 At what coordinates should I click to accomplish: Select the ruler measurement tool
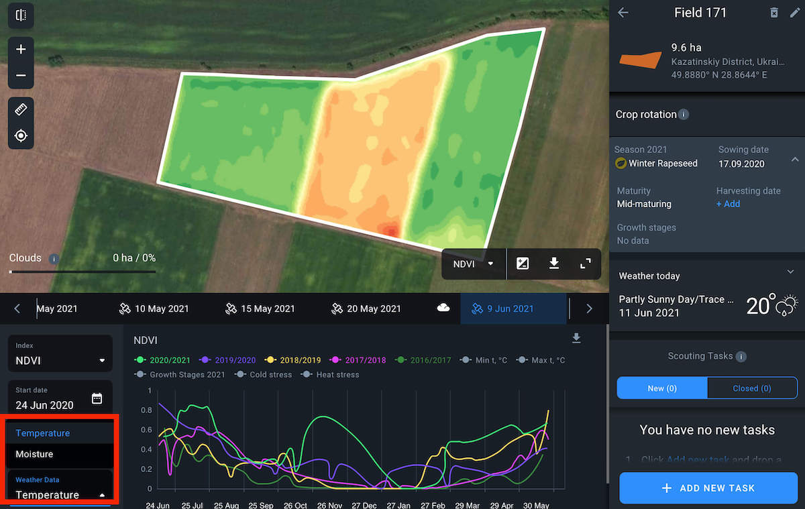[20, 109]
